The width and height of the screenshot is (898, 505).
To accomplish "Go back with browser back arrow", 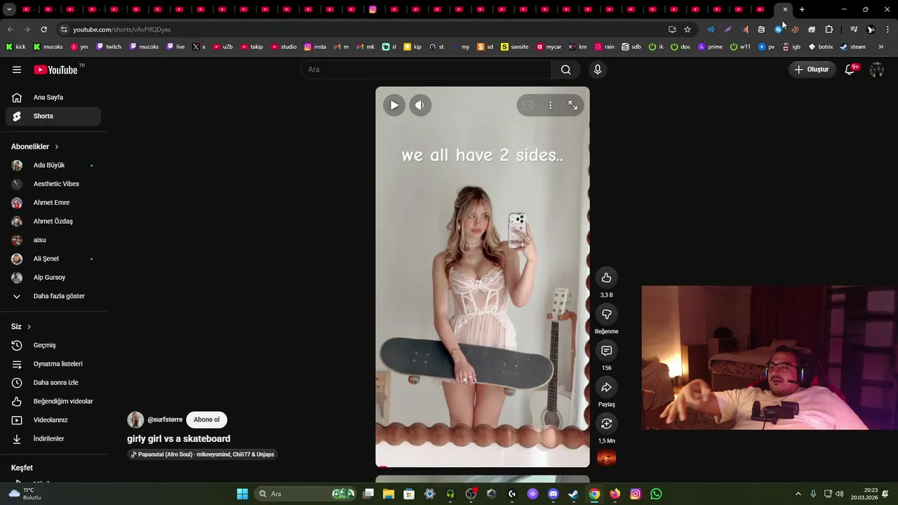I will point(10,29).
